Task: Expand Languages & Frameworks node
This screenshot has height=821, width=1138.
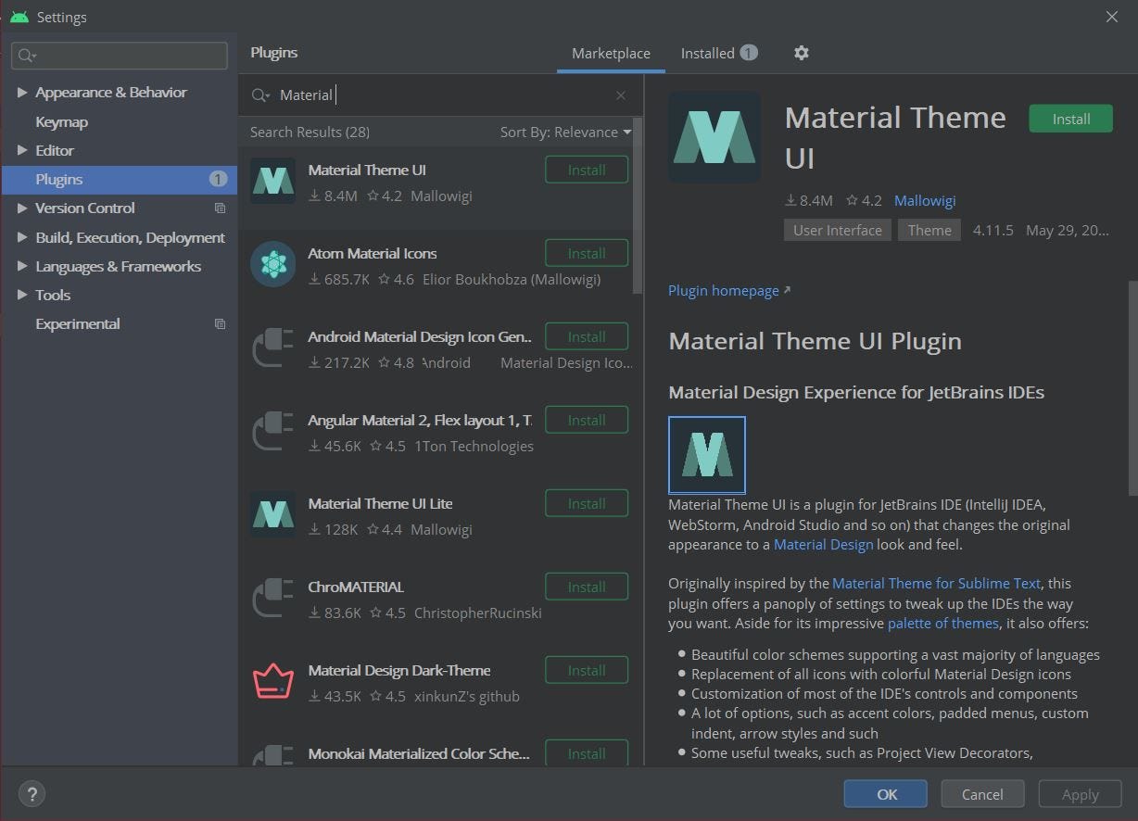Action: click(x=22, y=266)
